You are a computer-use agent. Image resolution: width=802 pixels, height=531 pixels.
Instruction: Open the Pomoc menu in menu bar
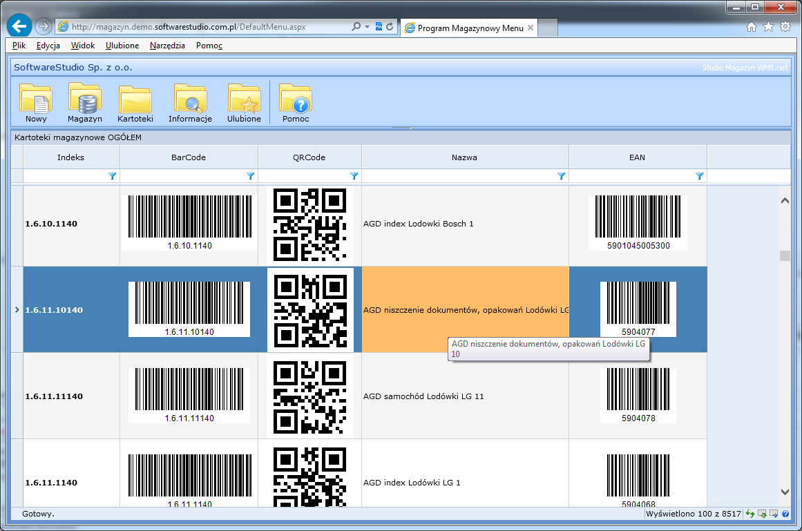pyautogui.click(x=209, y=46)
